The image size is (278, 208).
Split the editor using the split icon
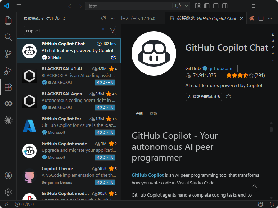click(x=261, y=18)
